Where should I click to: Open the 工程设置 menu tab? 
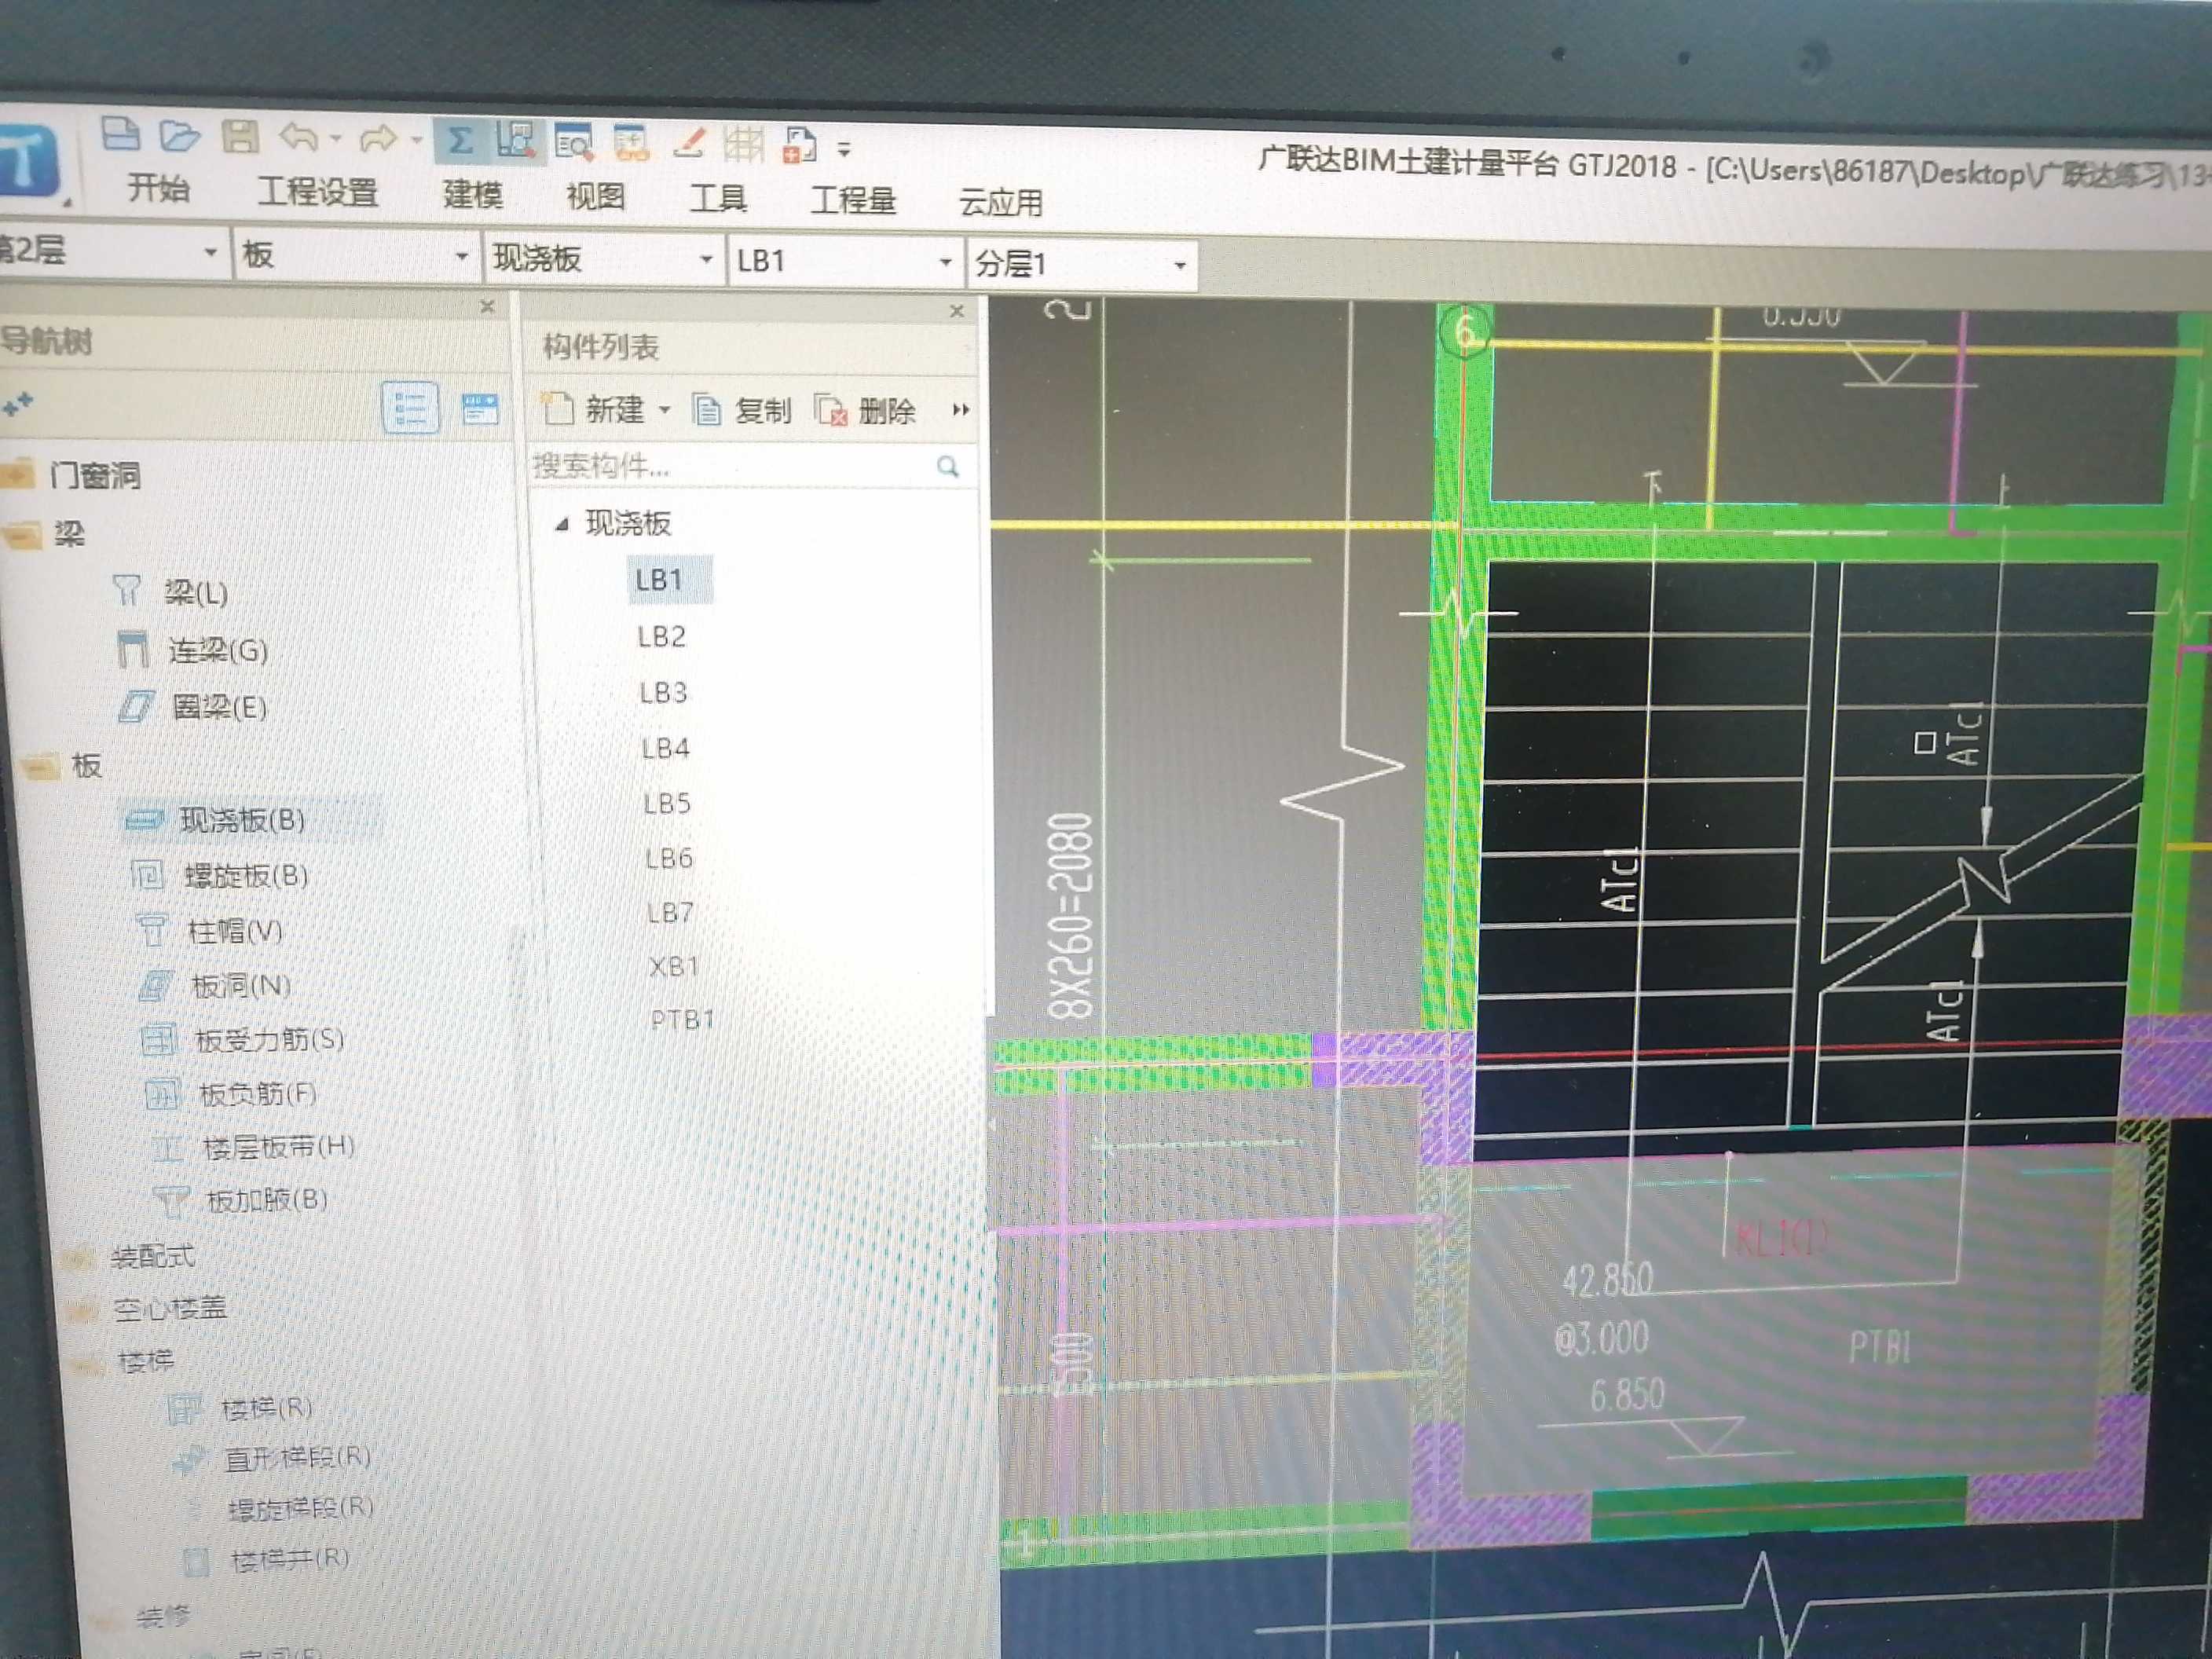click(x=318, y=192)
